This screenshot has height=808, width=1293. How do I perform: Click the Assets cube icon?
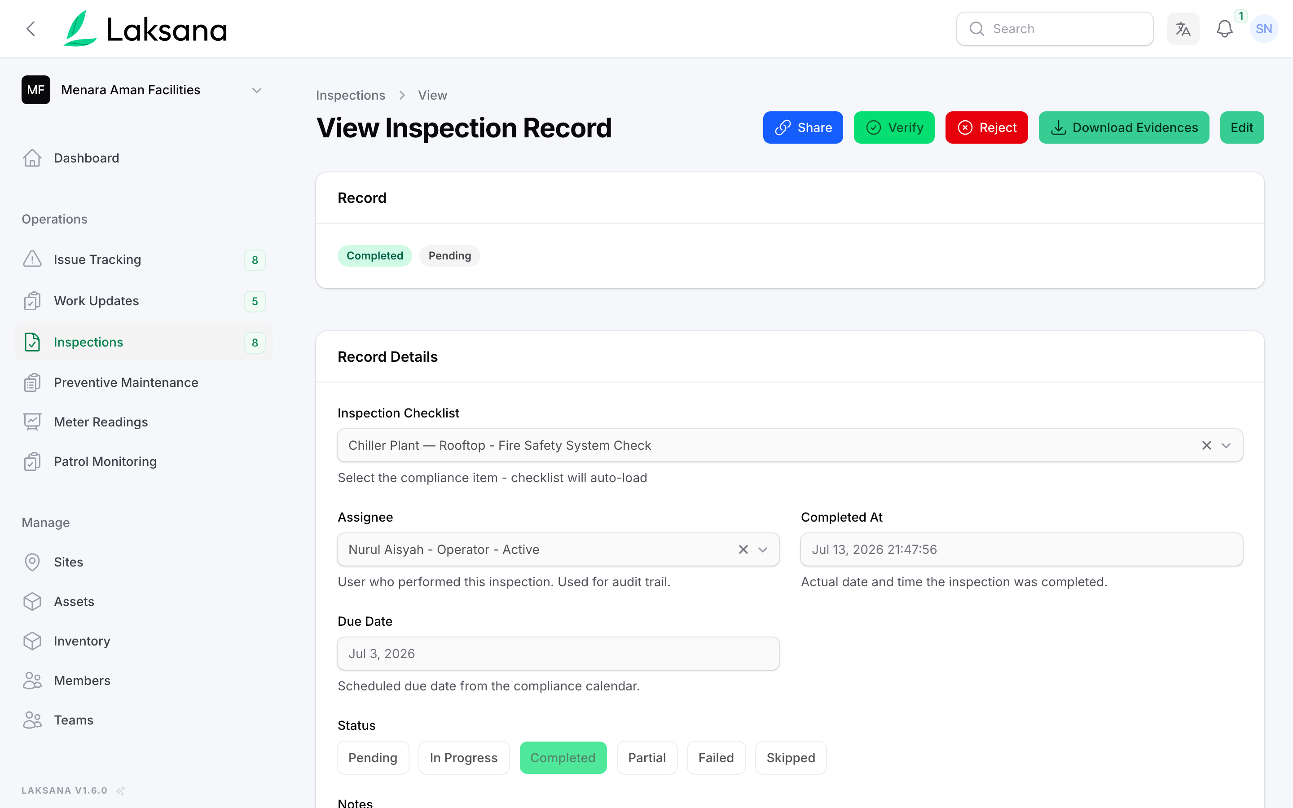pyautogui.click(x=32, y=602)
